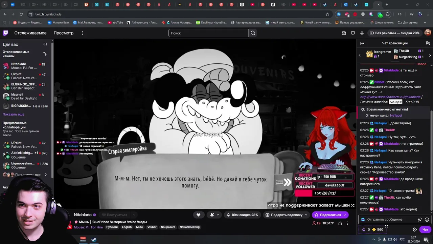Image resolution: width=433 pixels, height=244 pixels.
Task: Click the Bits: скидка 28% button
Action: click(x=242, y=215)
